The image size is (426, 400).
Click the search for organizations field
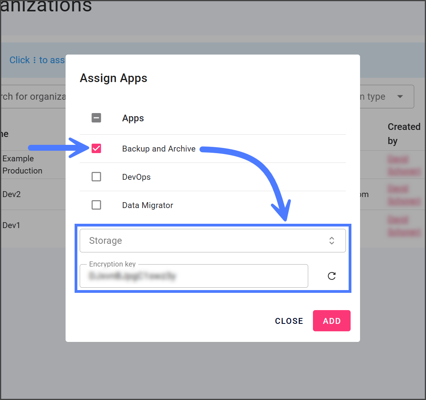point(33,97)
